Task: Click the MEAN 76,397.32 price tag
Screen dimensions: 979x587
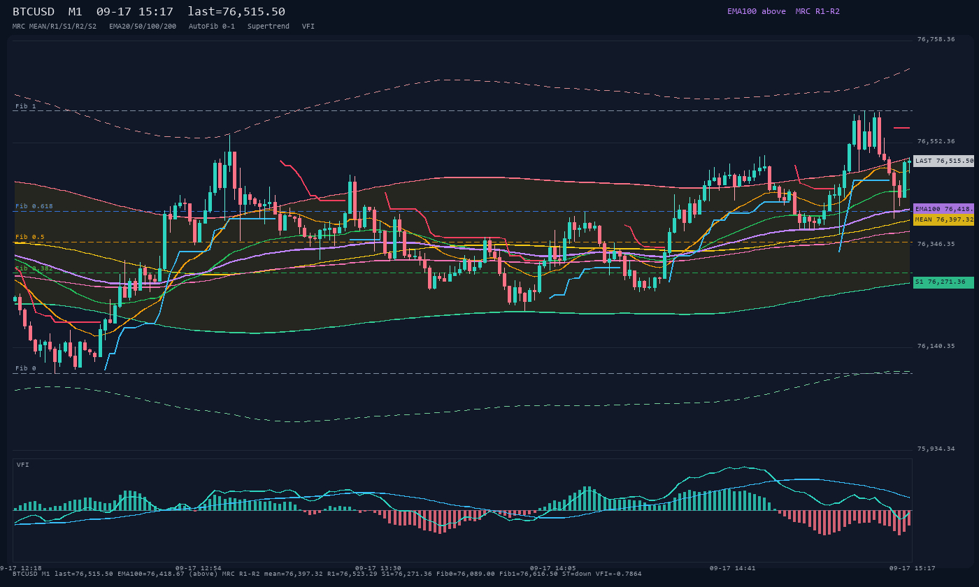Action: coord(943,219)
